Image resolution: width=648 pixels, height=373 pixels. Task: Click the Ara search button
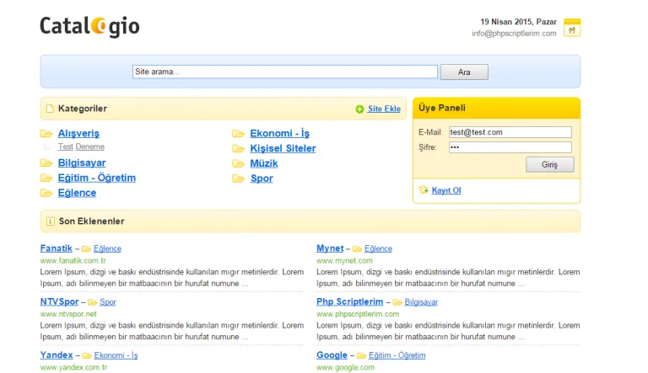464,72
